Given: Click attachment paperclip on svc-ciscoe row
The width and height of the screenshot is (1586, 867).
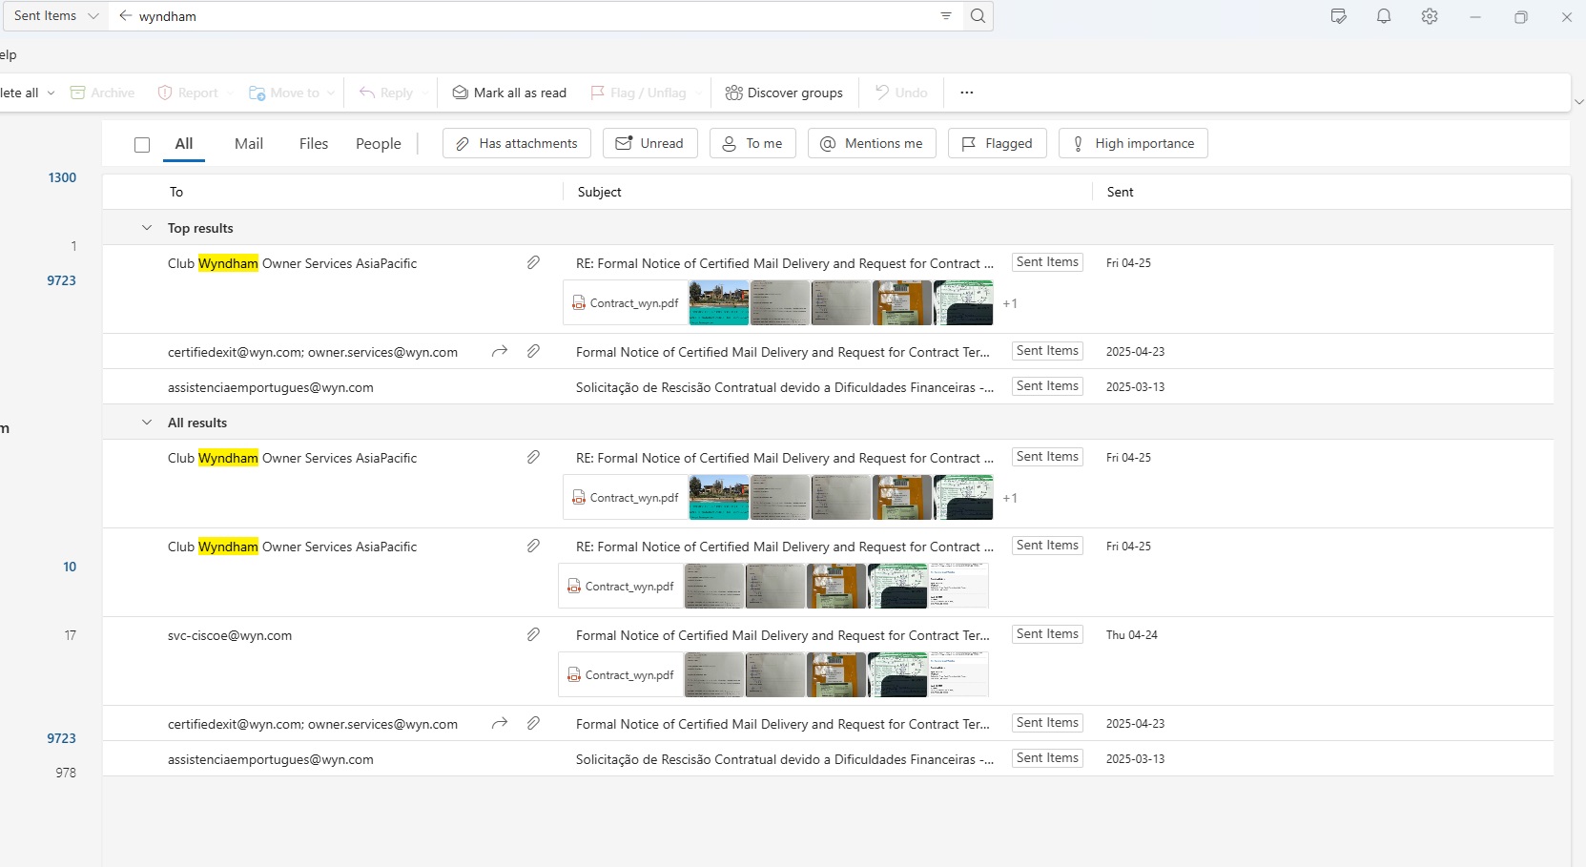Looking at the screenshot, I should pyautogui.click(x=533, y=634).
